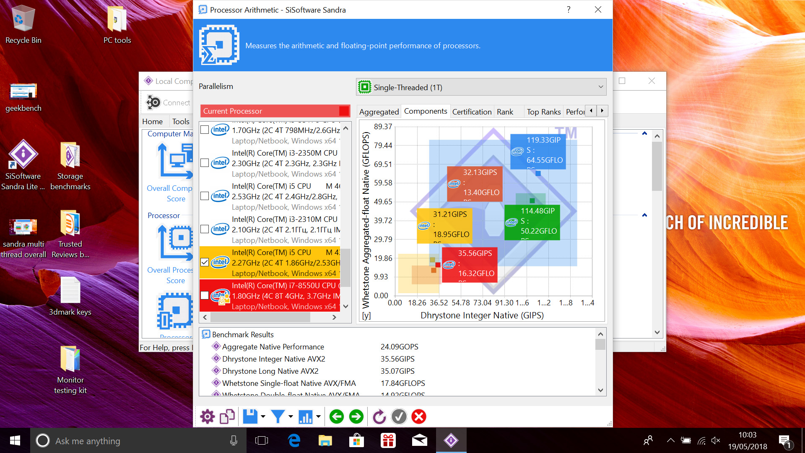Open the save icon dropdown arrow
Viewport: 805px width, 453px height.
click(263, 417)
